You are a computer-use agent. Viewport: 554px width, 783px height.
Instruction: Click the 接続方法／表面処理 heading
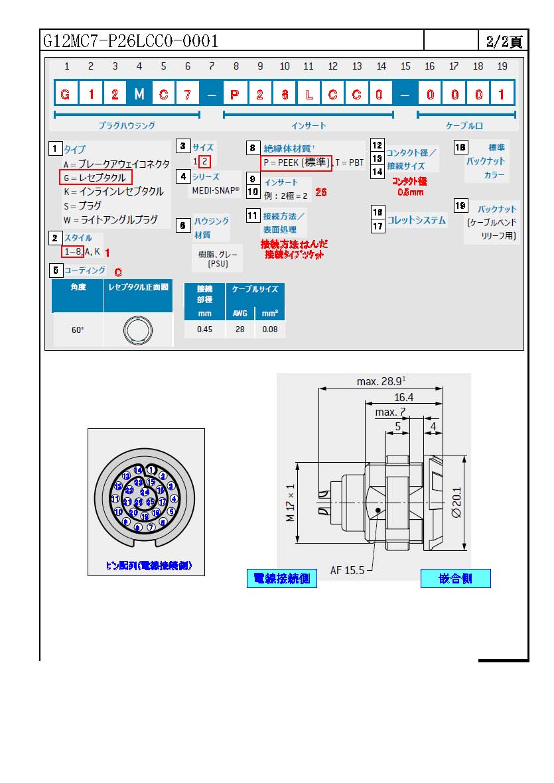[x=284, y=223]
